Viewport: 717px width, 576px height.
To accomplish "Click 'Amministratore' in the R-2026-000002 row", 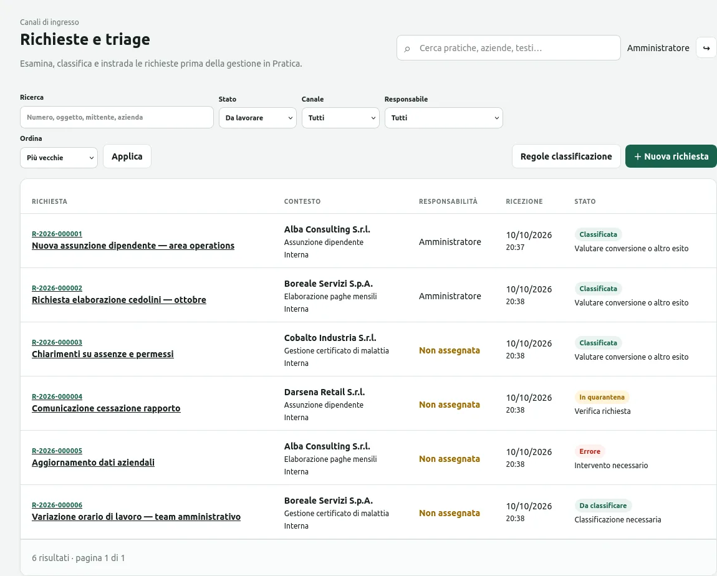I will 450,296.
